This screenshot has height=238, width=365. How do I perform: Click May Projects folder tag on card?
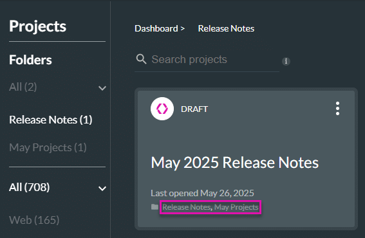(x=236, y=207)
